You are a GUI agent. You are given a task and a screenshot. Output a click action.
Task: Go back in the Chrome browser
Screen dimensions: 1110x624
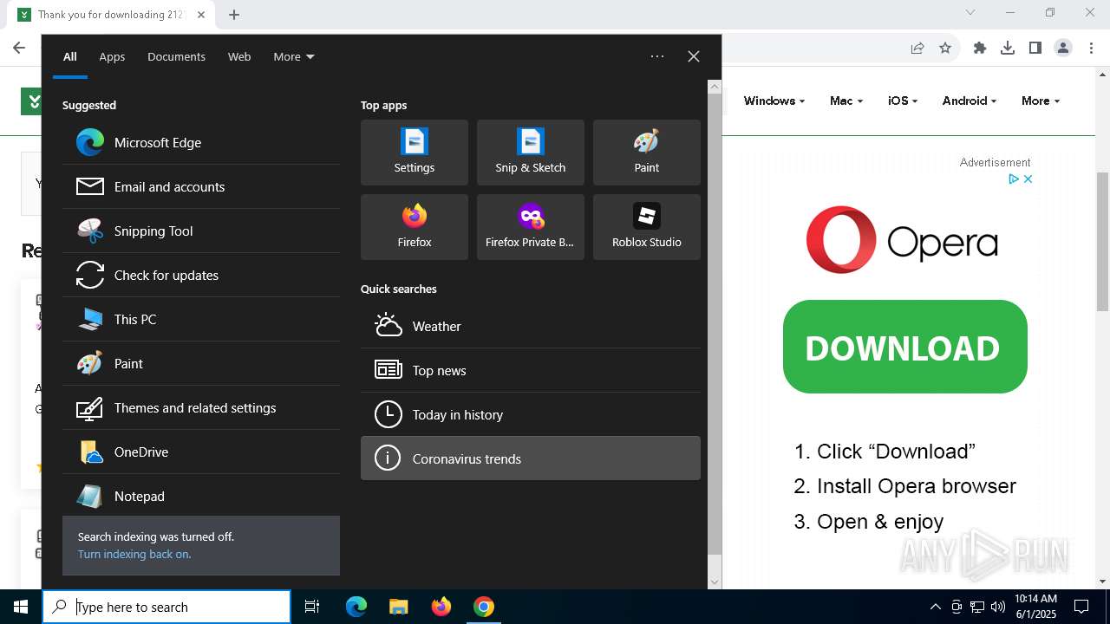click(19, 48)
